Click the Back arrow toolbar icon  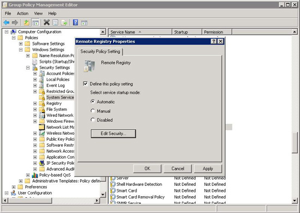coord(7,23)
